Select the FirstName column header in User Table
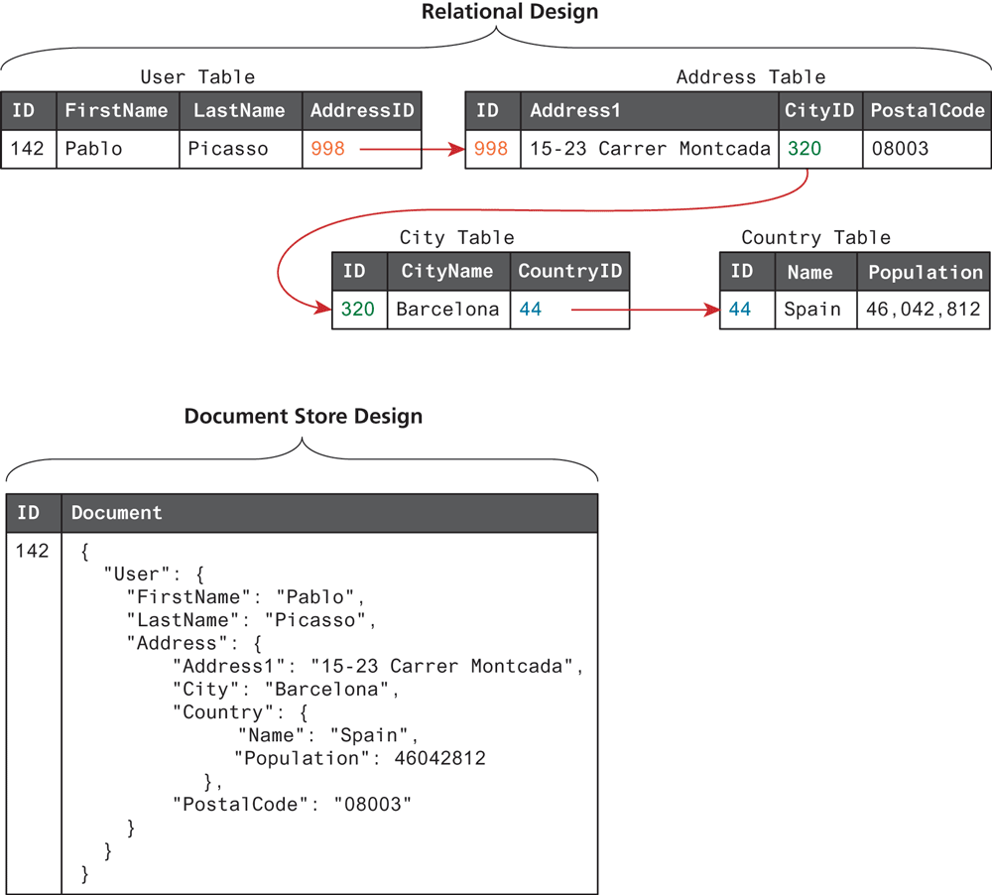This screenshot has height=895, width=992. point(117,111)
